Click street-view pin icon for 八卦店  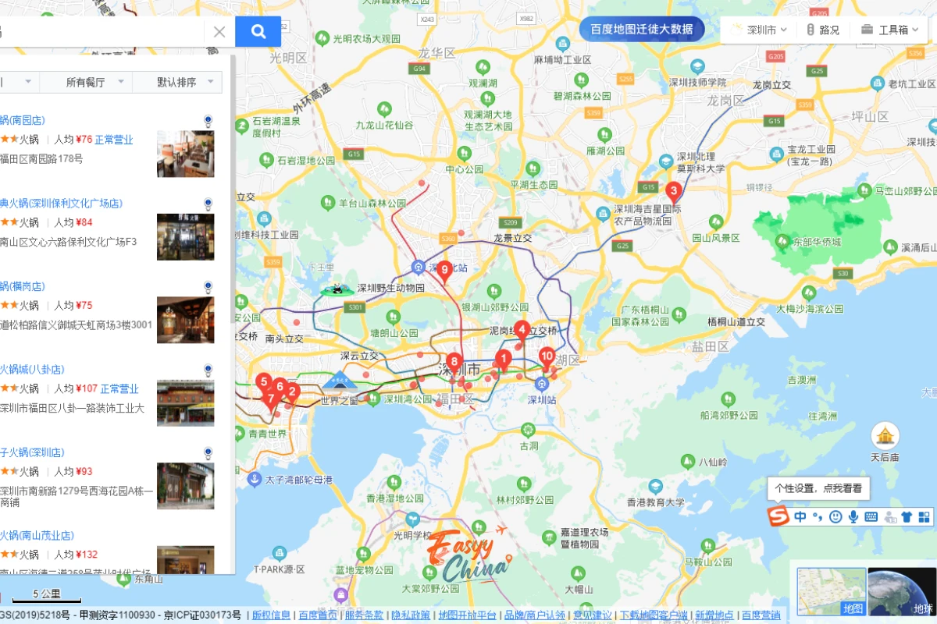pyautogui.click(x=208, y=370)
